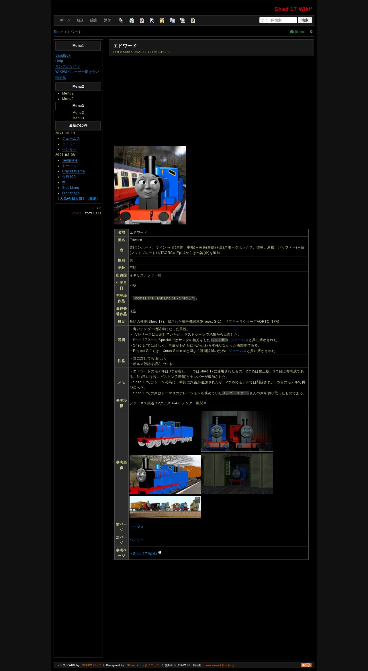Open the 添付 menu item
Viewport: 368px width, 671px height.
107,20
